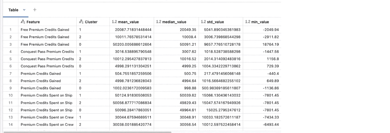
Task: Click median value 50039.62
Action: (188, 95)
